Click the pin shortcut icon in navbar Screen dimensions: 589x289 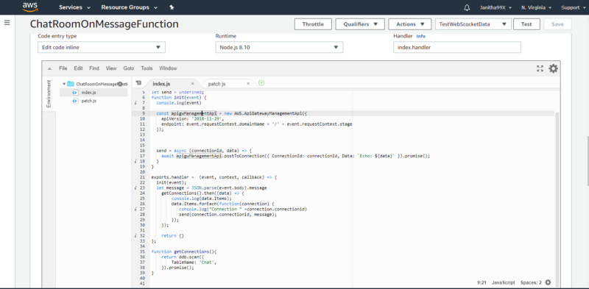tap(172, 7)
